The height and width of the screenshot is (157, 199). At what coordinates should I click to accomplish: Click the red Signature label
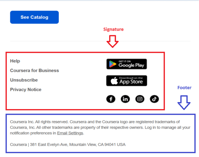pos(113,29)
